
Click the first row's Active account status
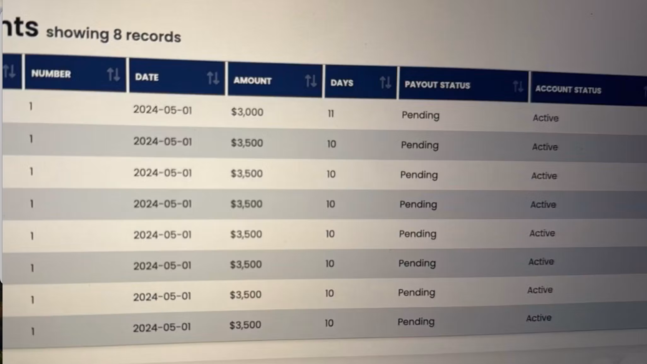pos(545,118)
